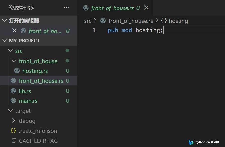225x147 pixels.
Task: Click the 'hosting;' identifier in line 1
Action: 149,30
